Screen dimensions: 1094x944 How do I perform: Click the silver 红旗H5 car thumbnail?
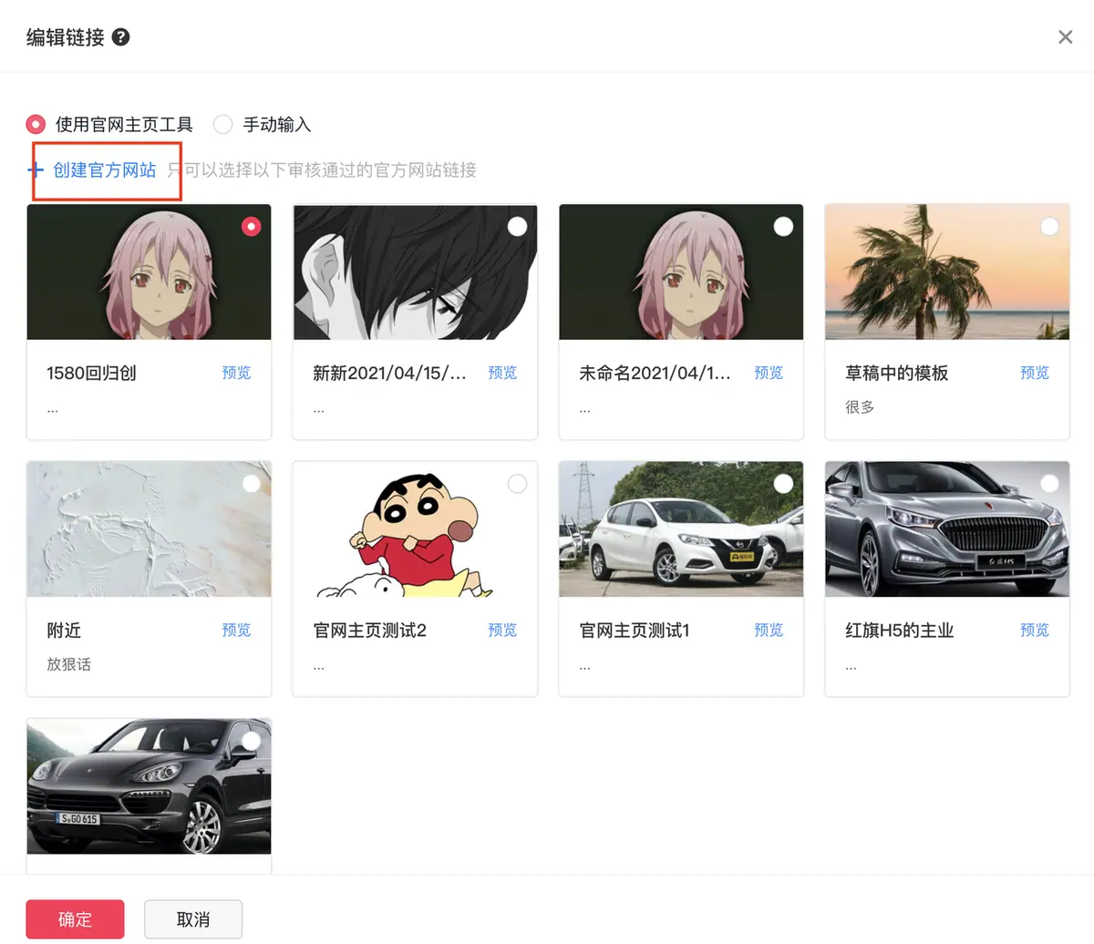coord(947,528)
